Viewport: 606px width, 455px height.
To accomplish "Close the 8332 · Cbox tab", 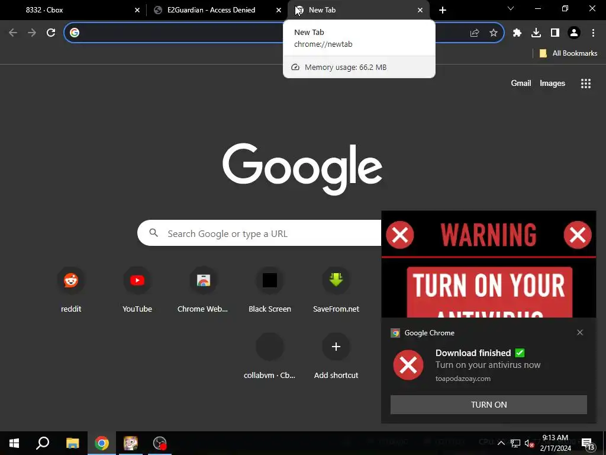I will pos(137,10).
